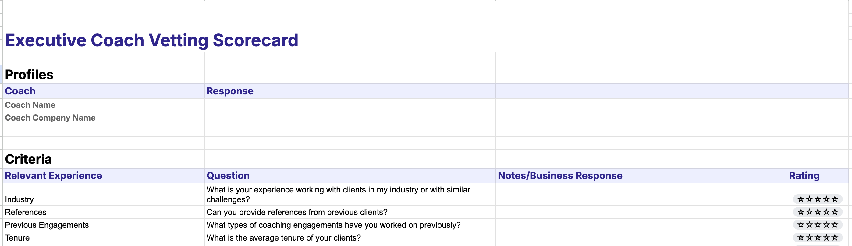This screenshot has height=246, width=852.
Task: Select the Notes/Business Response header cell
Action: tap(560, 176)
